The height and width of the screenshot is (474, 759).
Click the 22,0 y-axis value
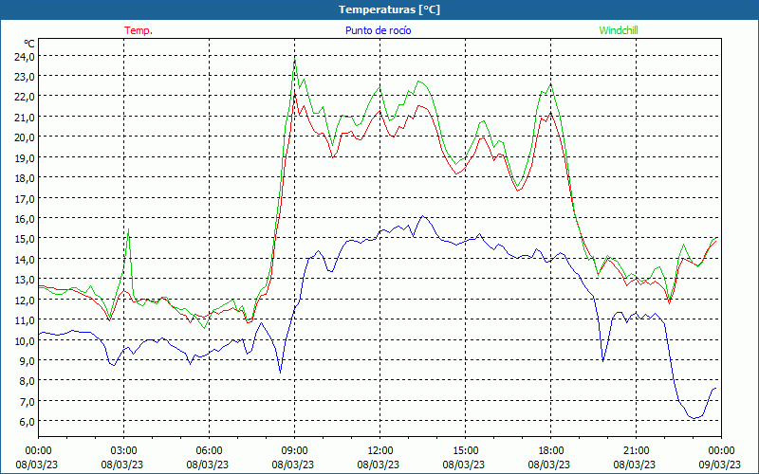tap(26, 97)
